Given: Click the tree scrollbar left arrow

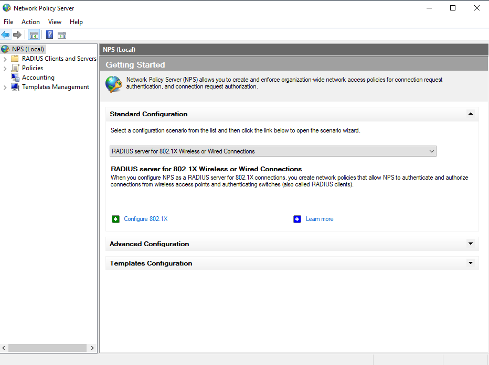Looking at the screenshot, I should coord(4,348).
